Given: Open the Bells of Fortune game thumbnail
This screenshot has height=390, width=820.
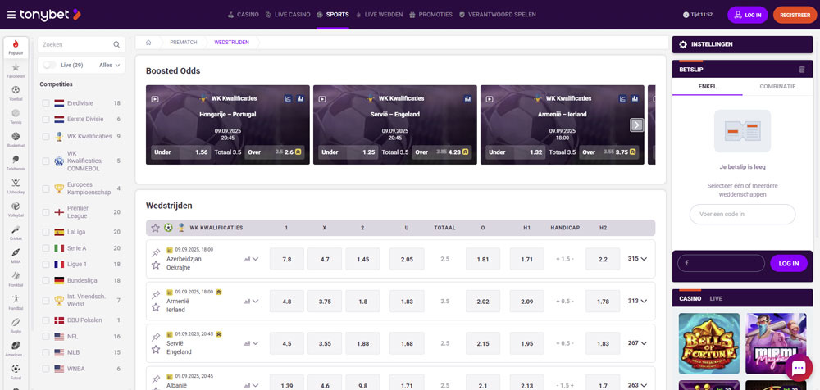Looking at the screenshot, I should [708, 344].
